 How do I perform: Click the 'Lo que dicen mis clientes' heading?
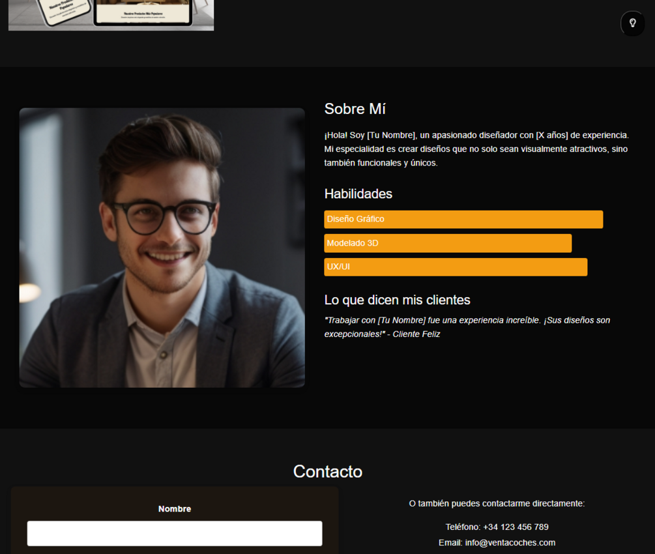click(398, 300)
